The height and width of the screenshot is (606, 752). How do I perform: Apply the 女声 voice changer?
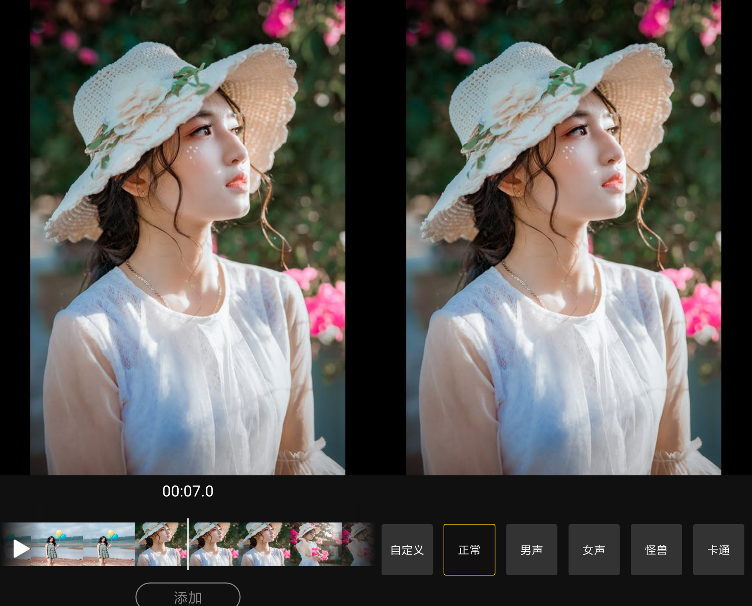[594, 550]
